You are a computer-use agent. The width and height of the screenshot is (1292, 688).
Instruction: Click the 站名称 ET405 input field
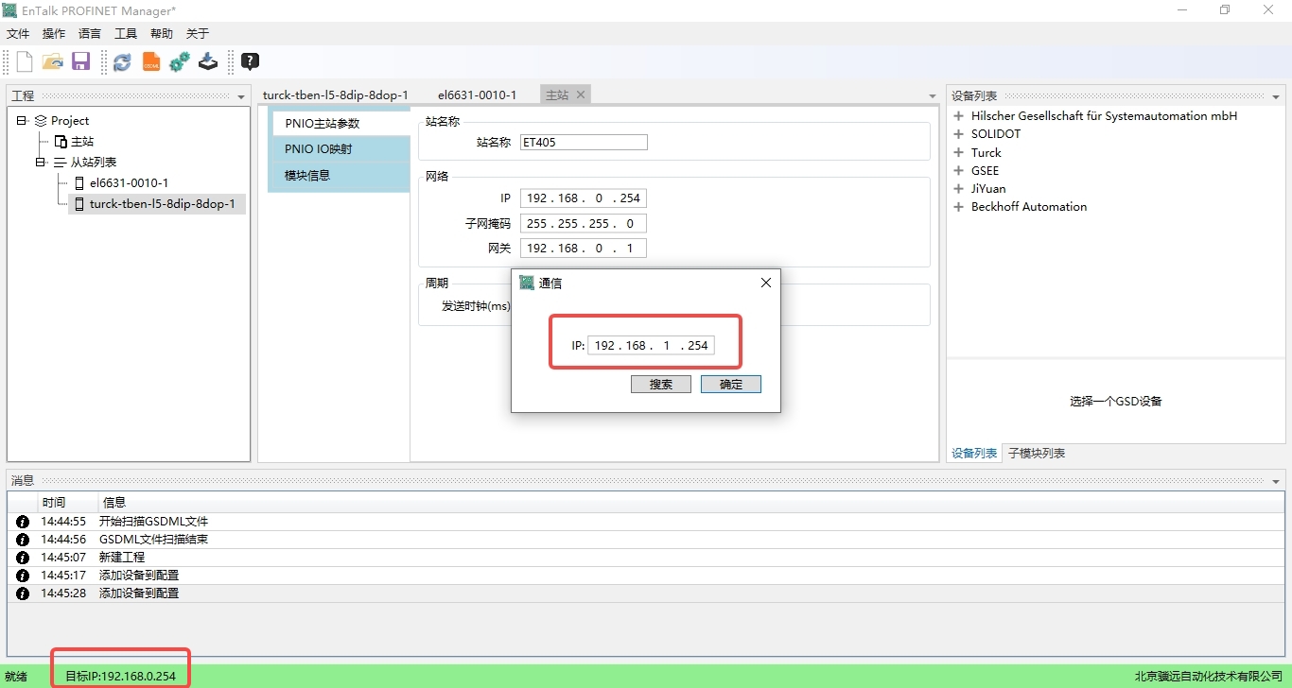[583, 143]
